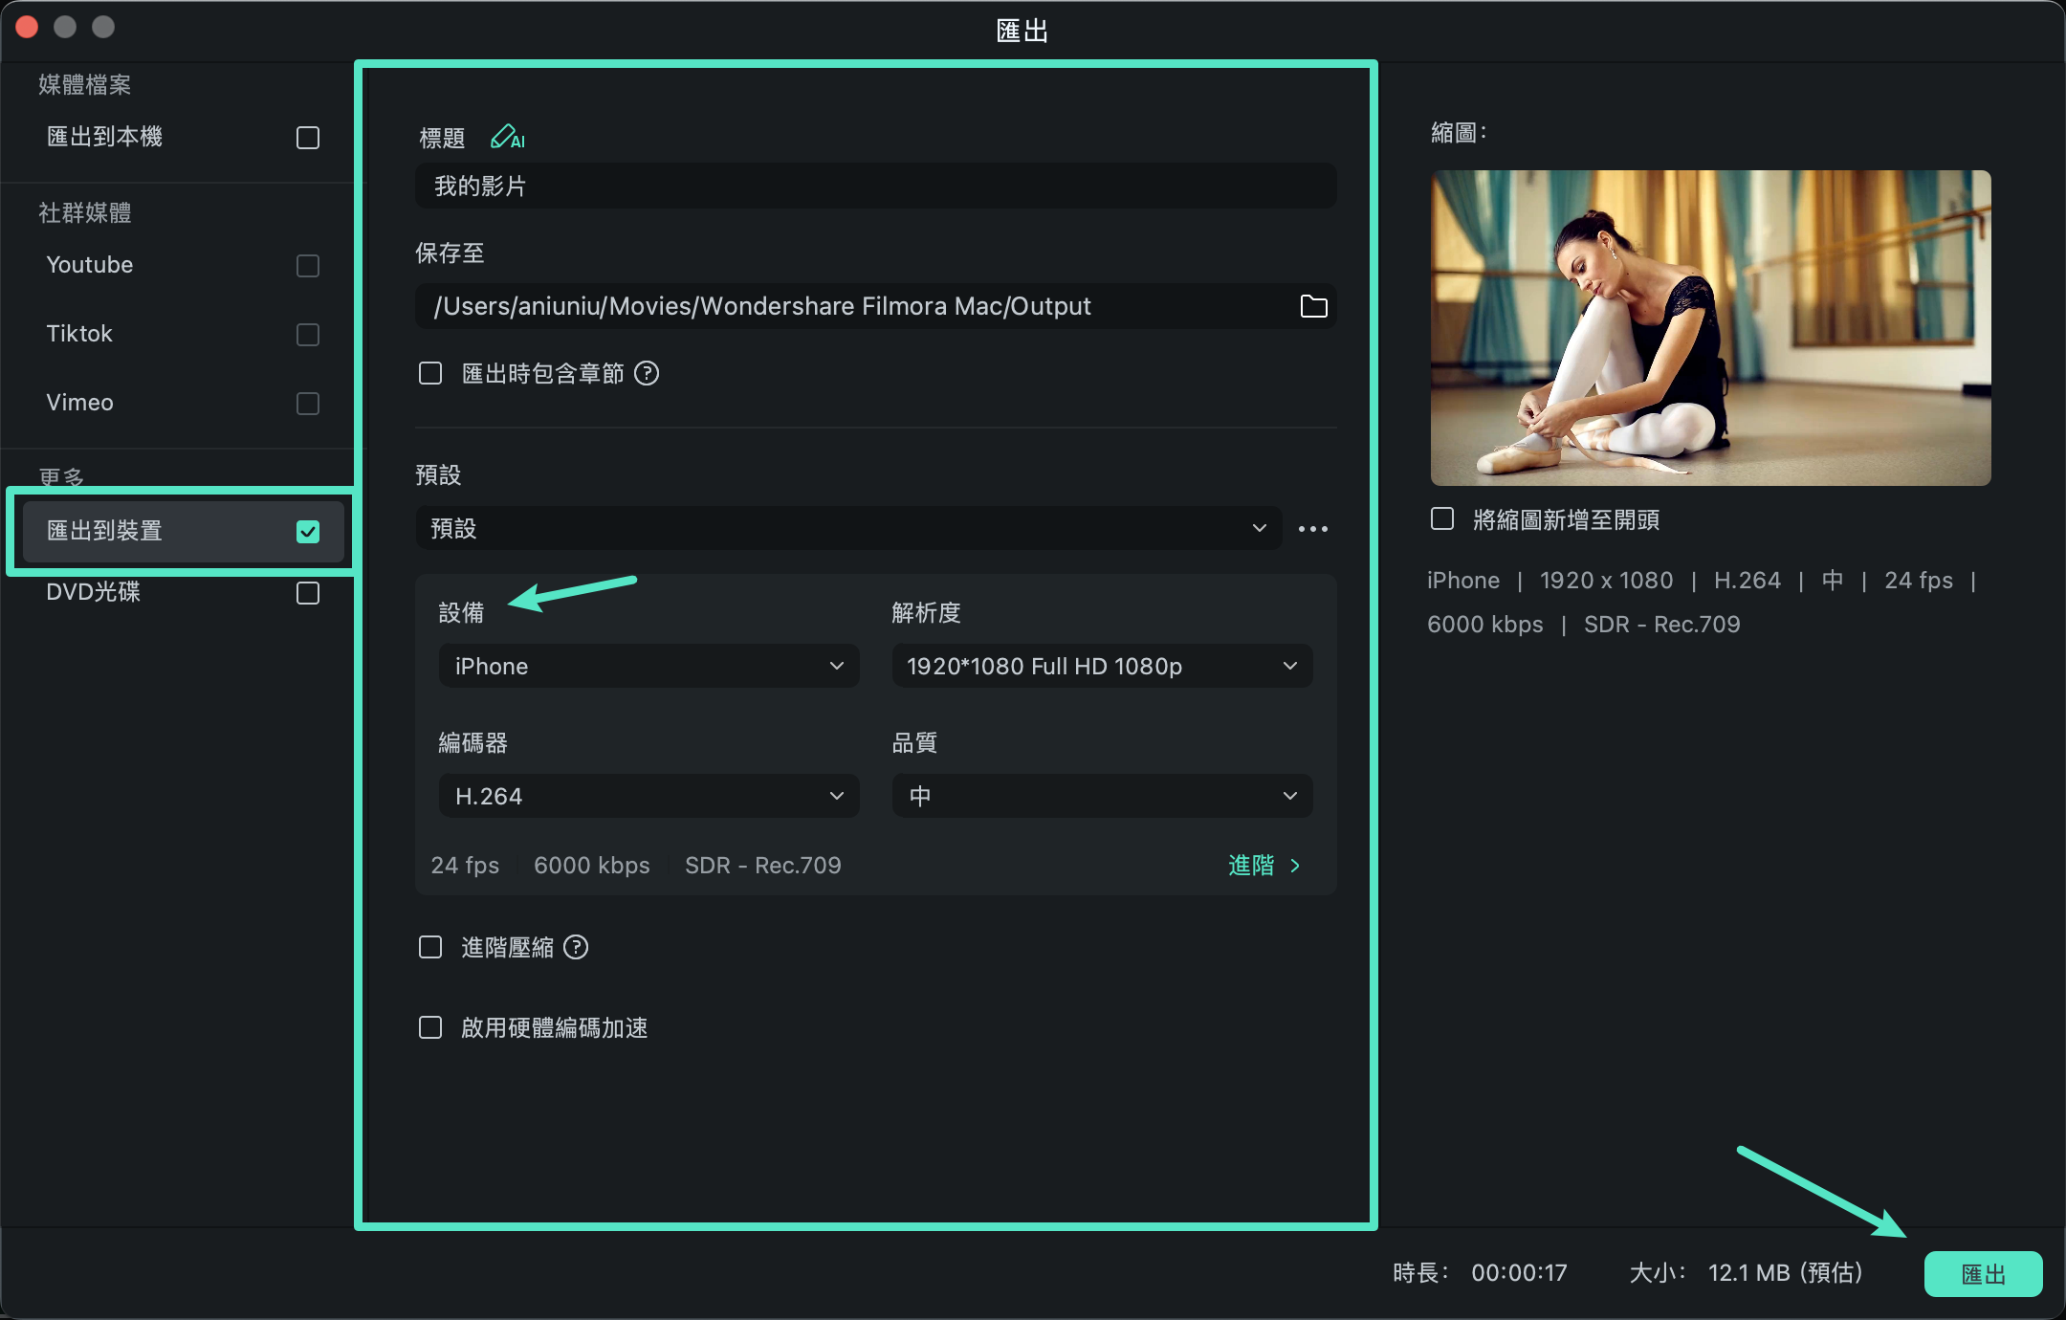The height and width of the screenshot is (1320, 2066).
Task: Enable 啟用硬體編碼加速 checkbox
Action: [430, 1027]
